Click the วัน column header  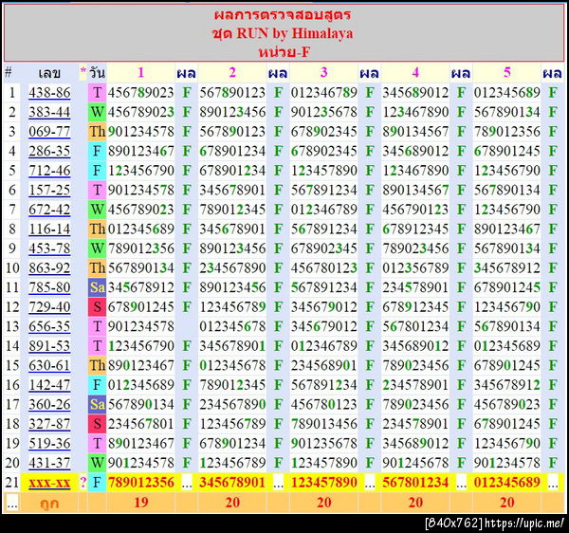click(97, 73)
